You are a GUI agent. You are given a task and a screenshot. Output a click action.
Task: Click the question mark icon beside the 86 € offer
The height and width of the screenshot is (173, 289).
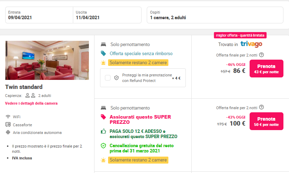[x=261, y=55]
